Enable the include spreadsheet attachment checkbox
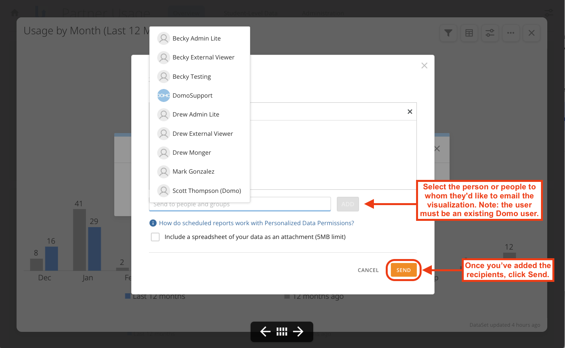565x348 pixels. tap(155, 237)
